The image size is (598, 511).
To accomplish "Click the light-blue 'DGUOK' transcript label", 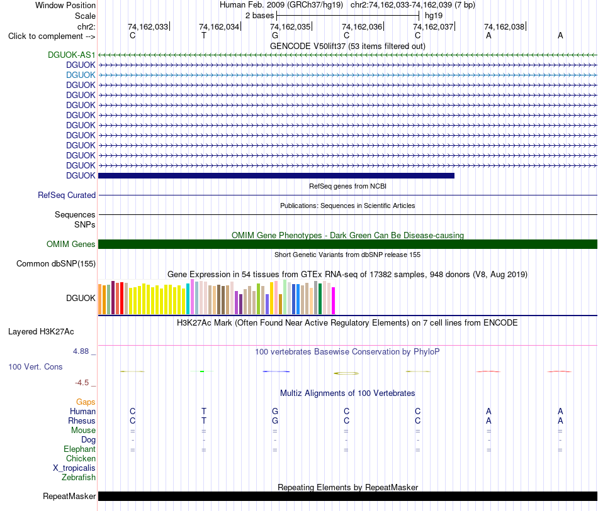I will [x=81, y=75].
